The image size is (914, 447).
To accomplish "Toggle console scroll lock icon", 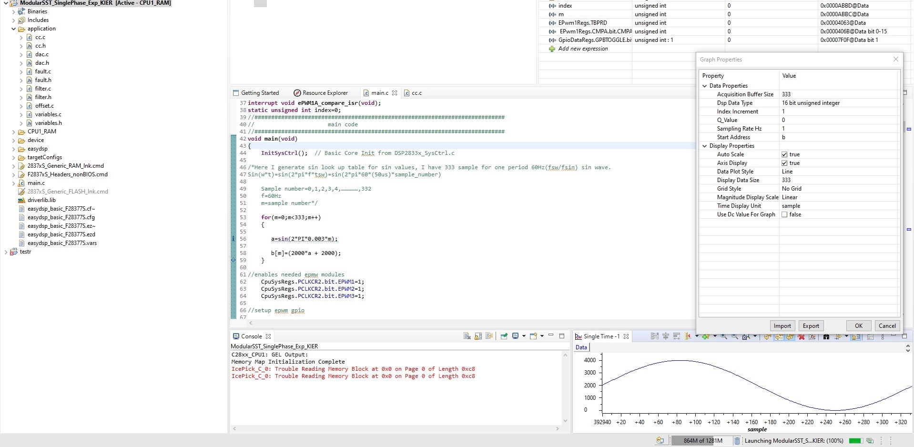I will click(x=478, y=336).
